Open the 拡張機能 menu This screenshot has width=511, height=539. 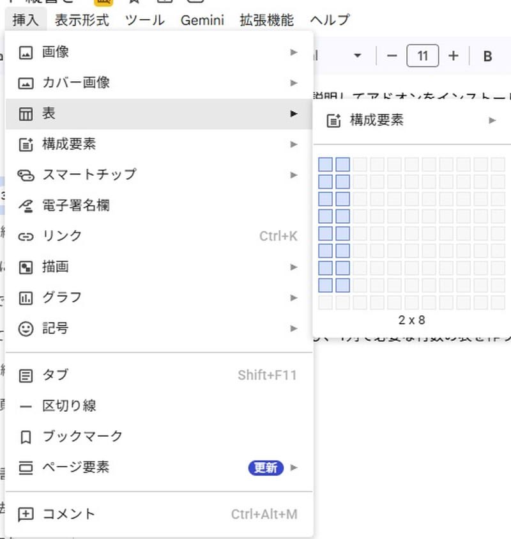click(x=266, y=20)
